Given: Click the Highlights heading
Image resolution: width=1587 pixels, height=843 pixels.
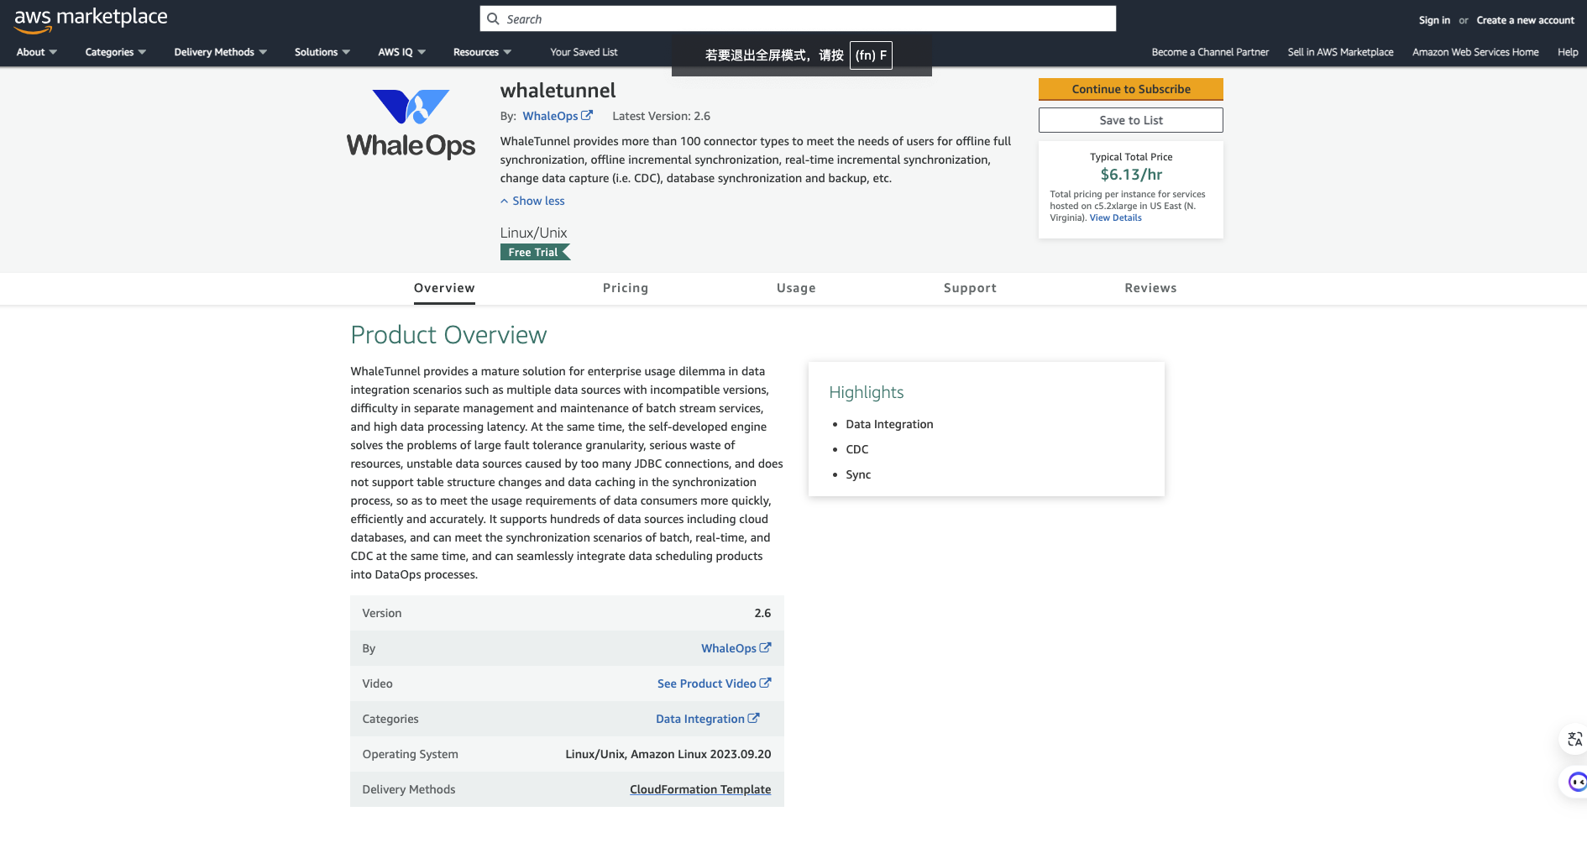Looking at the screenshot, I should [867, 392].
